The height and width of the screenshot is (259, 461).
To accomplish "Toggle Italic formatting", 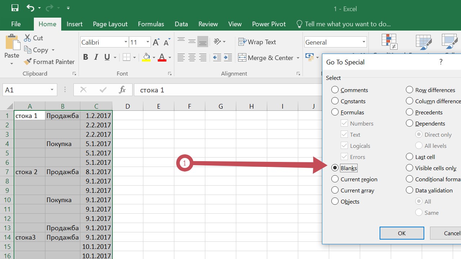I will click(96, 57).
